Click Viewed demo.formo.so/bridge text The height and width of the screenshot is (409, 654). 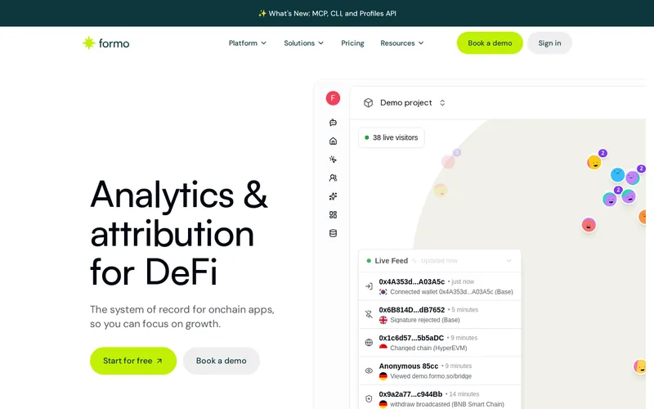tap(431, 376)
